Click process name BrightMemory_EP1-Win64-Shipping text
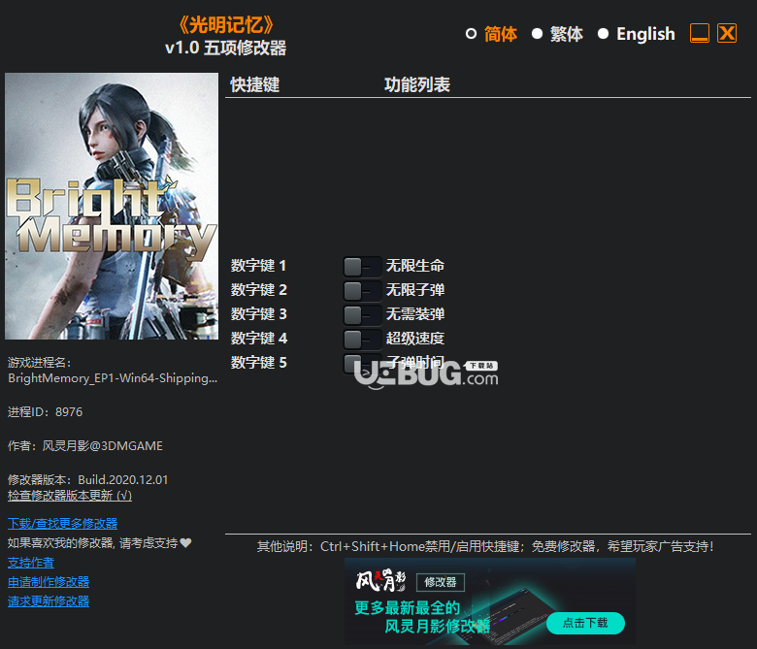This screenshot has height=649, width=757. click(x=113, y=378)
